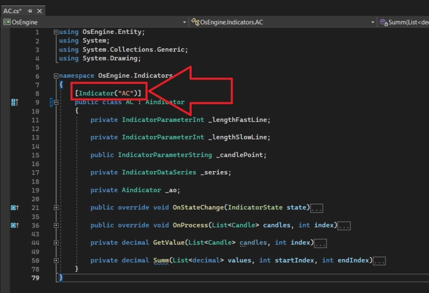Click the _candlePoint field name

(x=239, y=155)
